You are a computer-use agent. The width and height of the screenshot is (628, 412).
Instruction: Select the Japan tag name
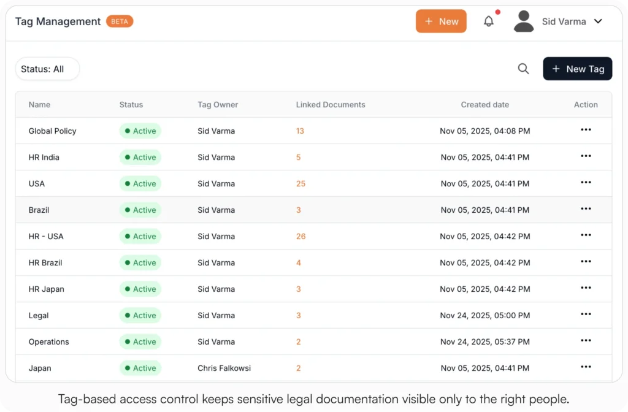[x=40, y=368]
